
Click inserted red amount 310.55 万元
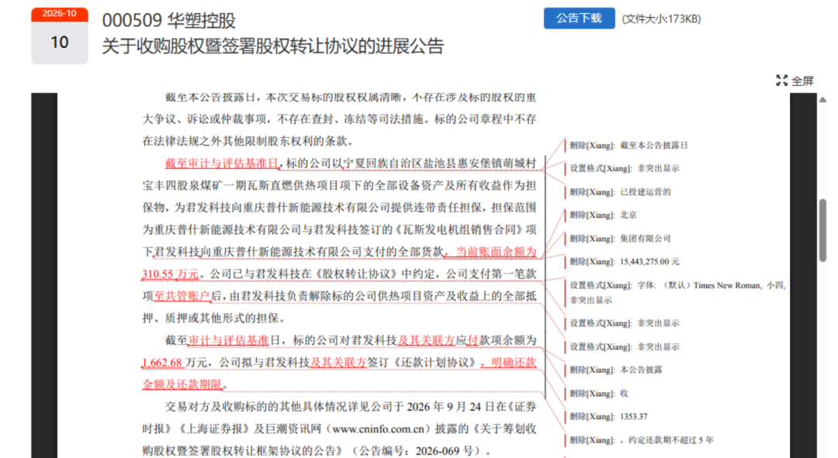[x=170, y=274]
